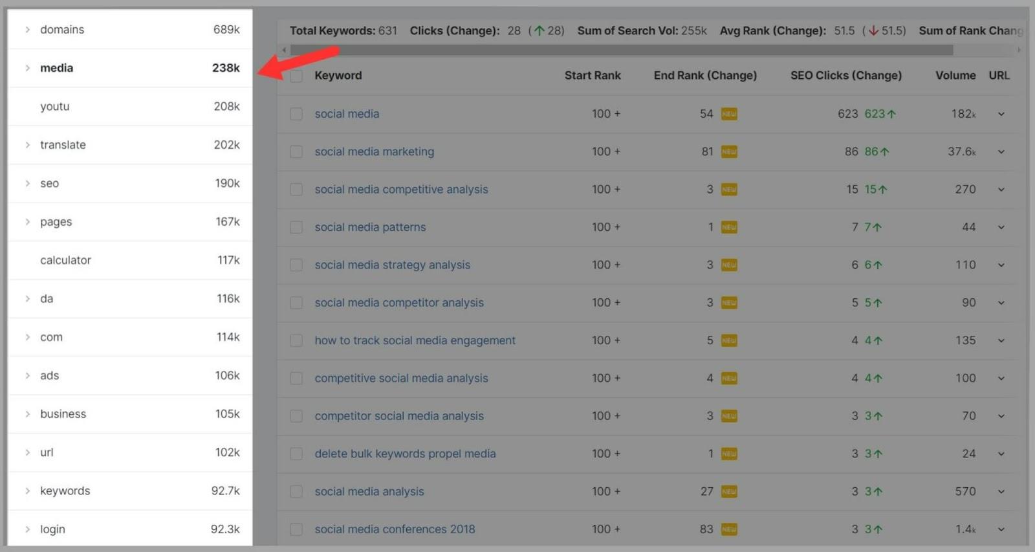The height and width of the screenshot is (552, 1035).
Task: Sort by Start Rank column
Action: (x=593, y=76)
